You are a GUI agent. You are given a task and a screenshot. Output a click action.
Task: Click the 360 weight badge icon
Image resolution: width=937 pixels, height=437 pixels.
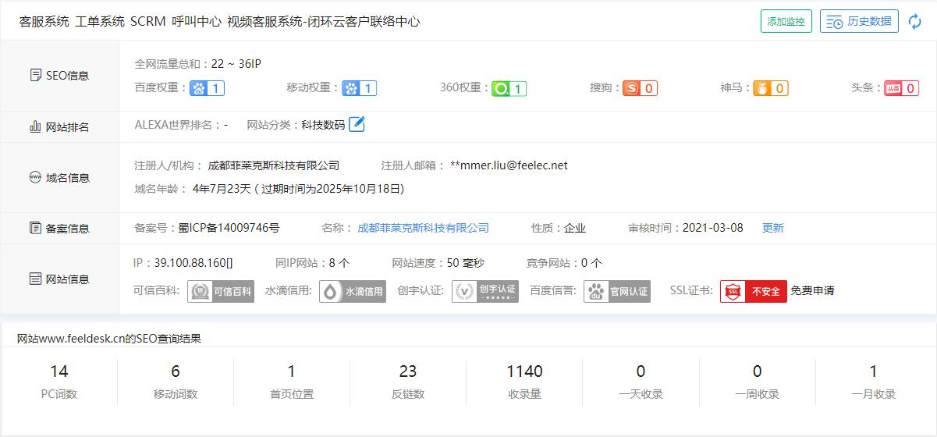click(509, 88)
